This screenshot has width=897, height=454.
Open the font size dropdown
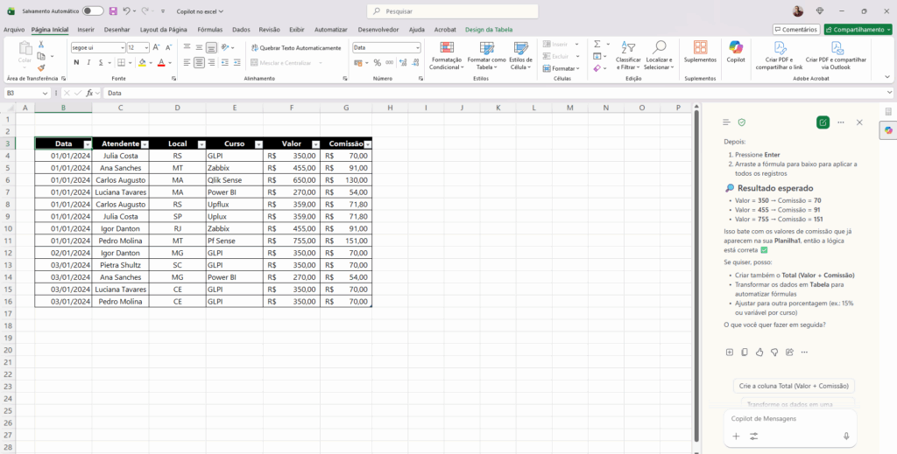click(145, 47)
